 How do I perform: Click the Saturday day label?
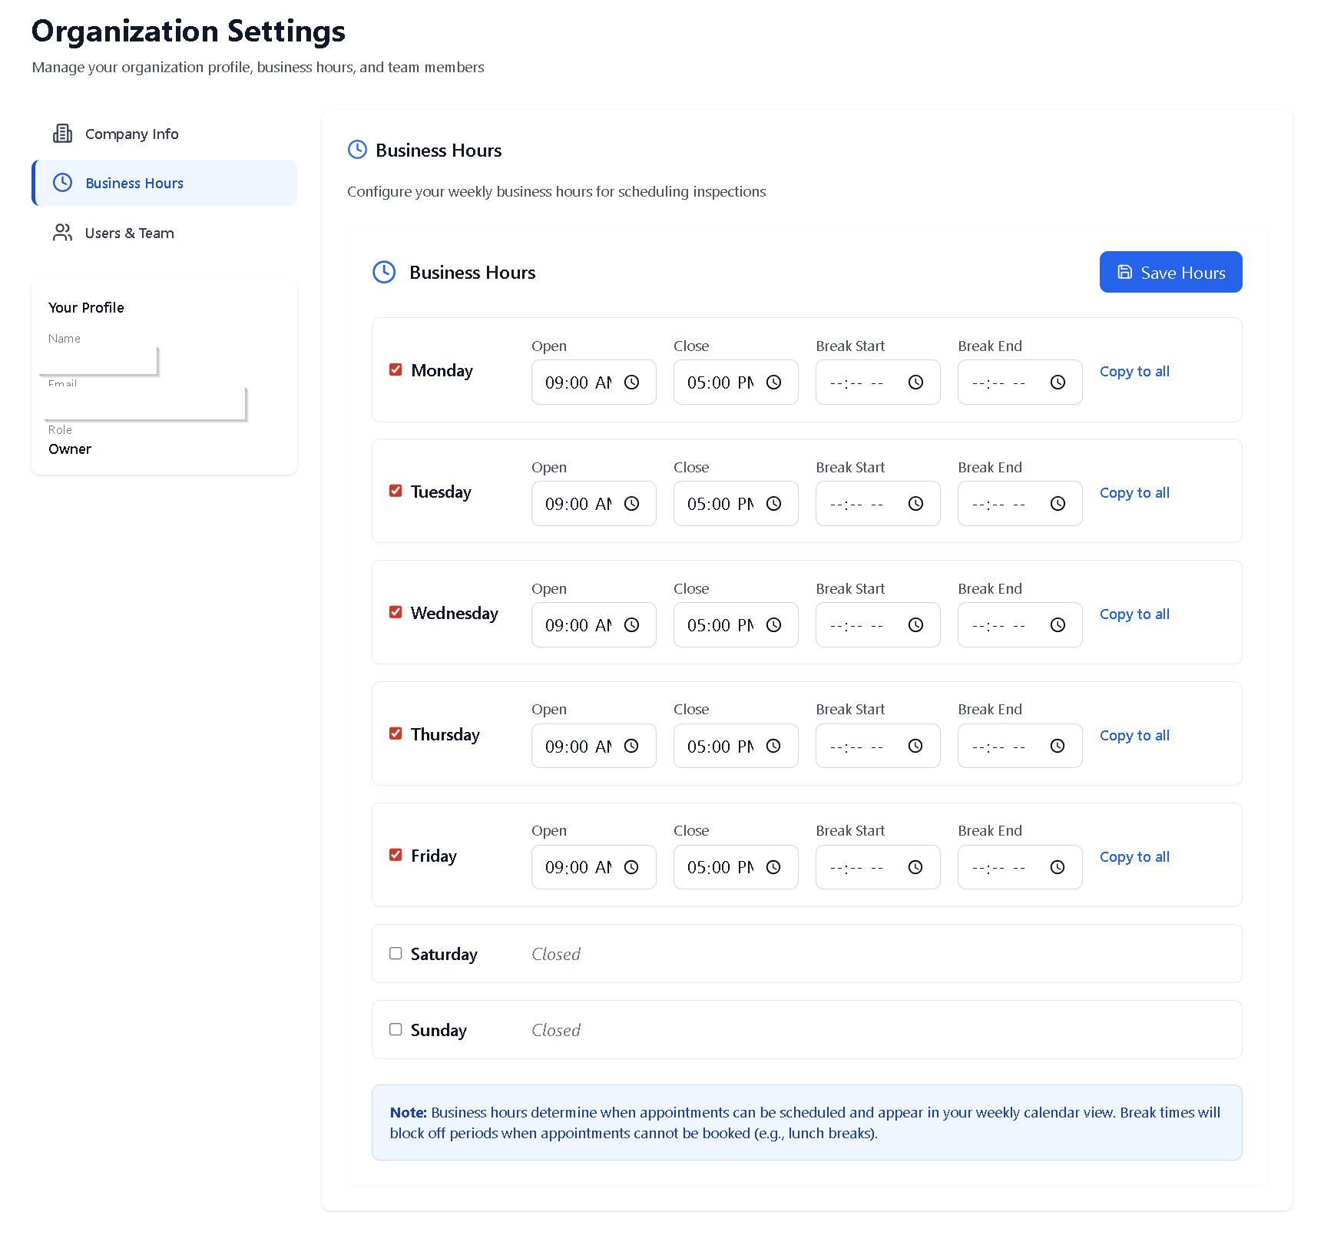coord(444,954)
